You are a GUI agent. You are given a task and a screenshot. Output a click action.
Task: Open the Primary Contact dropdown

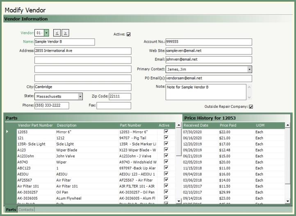[x=249, y=69]
